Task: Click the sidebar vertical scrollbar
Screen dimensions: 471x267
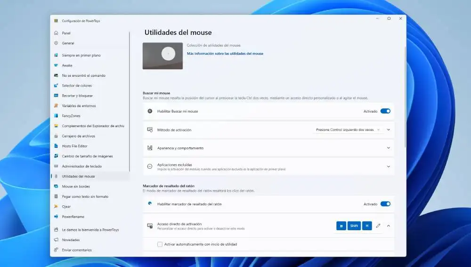Action: [130, 102]
